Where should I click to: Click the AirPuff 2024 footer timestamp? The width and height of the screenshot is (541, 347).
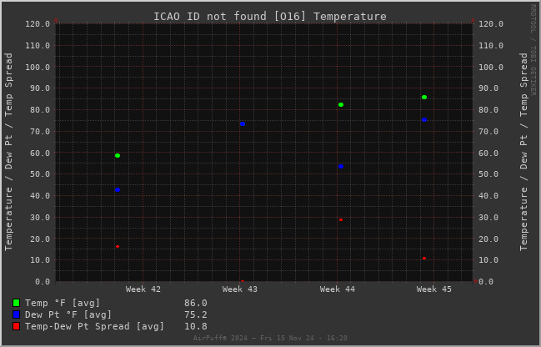270,338
